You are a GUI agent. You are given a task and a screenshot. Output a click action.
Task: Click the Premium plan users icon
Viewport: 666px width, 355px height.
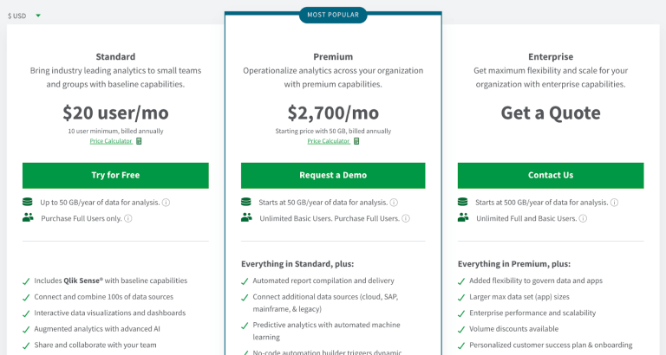click(x=246, y=218)
